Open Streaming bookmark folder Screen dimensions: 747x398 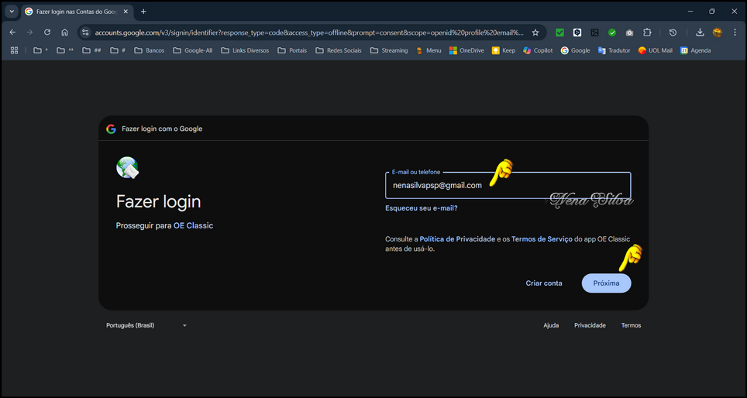[x=389, y=50]
